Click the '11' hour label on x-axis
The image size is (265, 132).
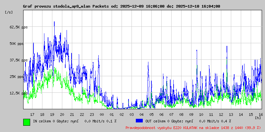(x=211, y=115)
